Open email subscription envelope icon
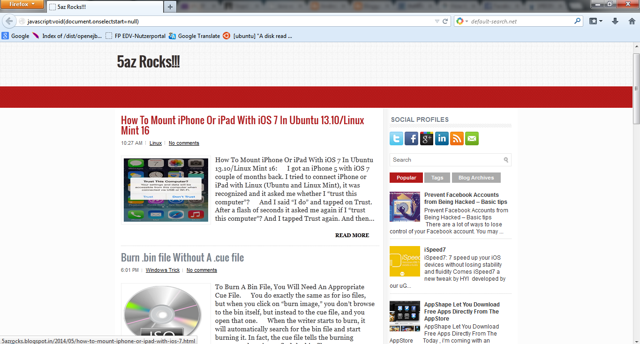The width and height of the screenshot is (640, 344). pos(472,138)
